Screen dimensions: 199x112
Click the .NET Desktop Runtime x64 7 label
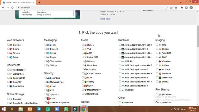(138, 82)
